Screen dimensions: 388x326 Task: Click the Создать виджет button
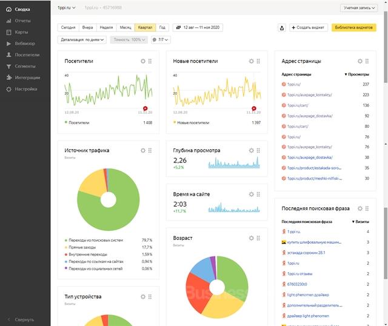coord(309,28)
